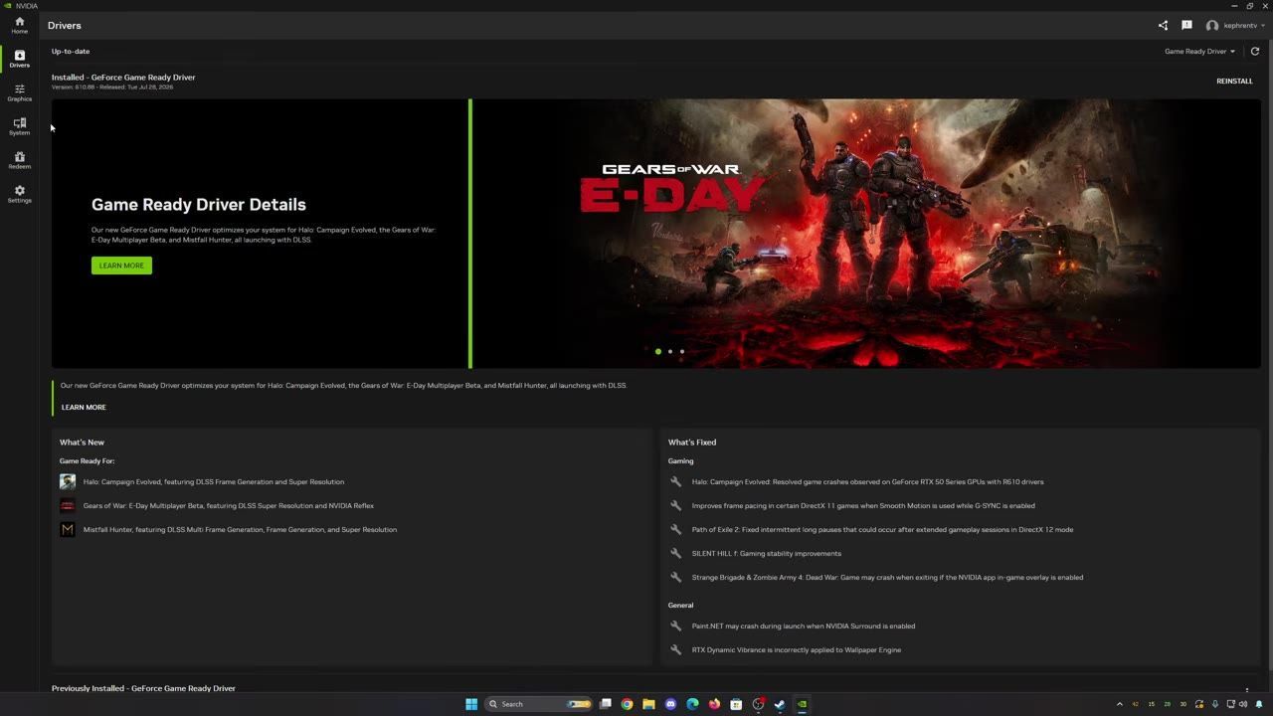Open the feedback notification icon
This screenshot has height=716, width=1273.
pos(1186,25)
